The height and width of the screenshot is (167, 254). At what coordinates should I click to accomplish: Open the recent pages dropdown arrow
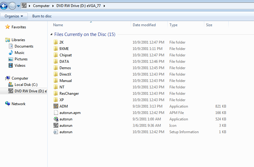(x=18, y=6)
